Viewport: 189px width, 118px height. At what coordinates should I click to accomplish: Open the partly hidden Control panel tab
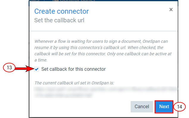click(74, 1)
